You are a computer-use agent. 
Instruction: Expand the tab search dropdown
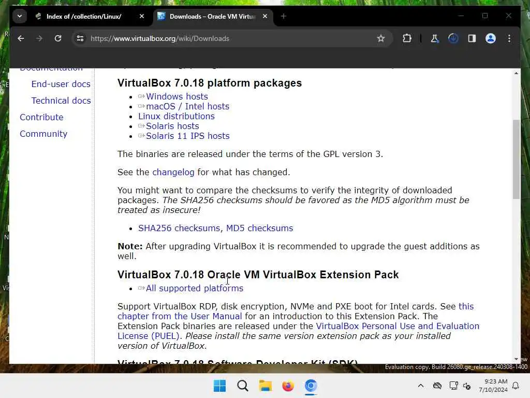click(20, 16)
